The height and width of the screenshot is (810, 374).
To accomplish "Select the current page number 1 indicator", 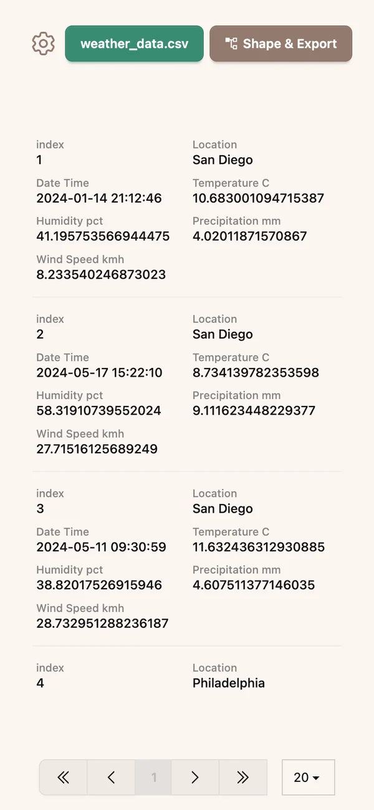I will click(x=153, y=777).
